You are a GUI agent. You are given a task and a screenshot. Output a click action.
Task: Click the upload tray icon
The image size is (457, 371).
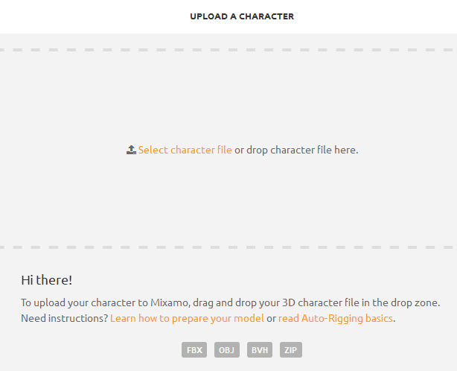(x=131, y=150)
